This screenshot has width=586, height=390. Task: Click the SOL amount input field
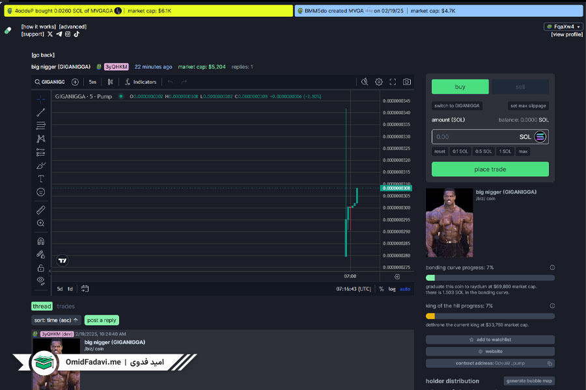click(x=490, y=137)
